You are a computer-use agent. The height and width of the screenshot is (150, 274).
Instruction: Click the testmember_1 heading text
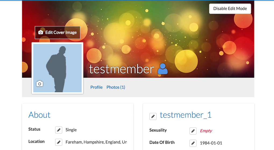coord(186,115)
